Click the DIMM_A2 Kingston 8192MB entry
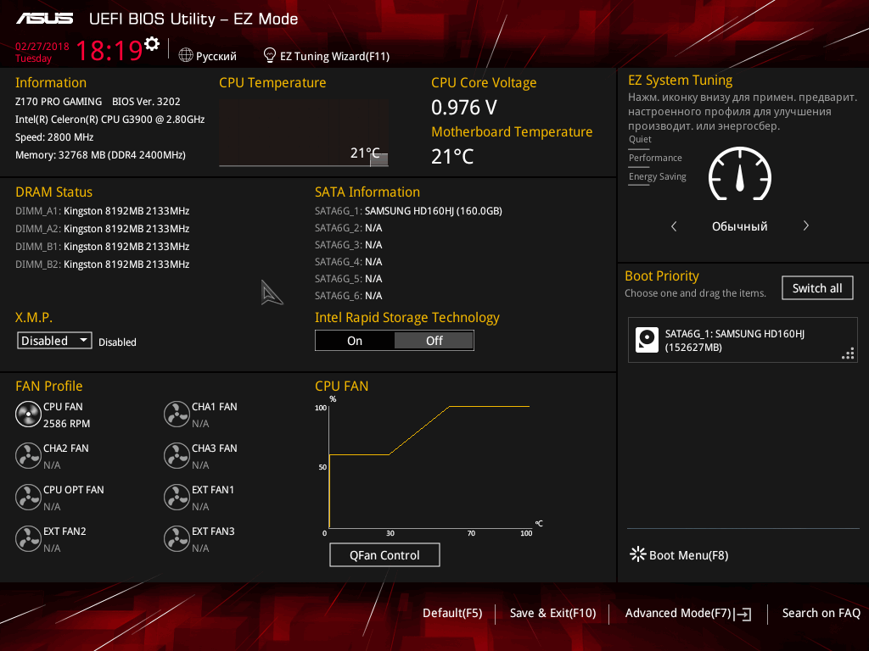 pyautogui.click(x=103, y=229)
